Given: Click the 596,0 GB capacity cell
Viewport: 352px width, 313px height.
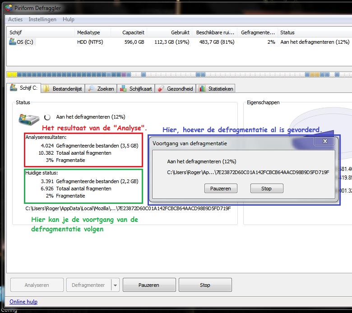Looking at the screenshot, I should (134, 42).
